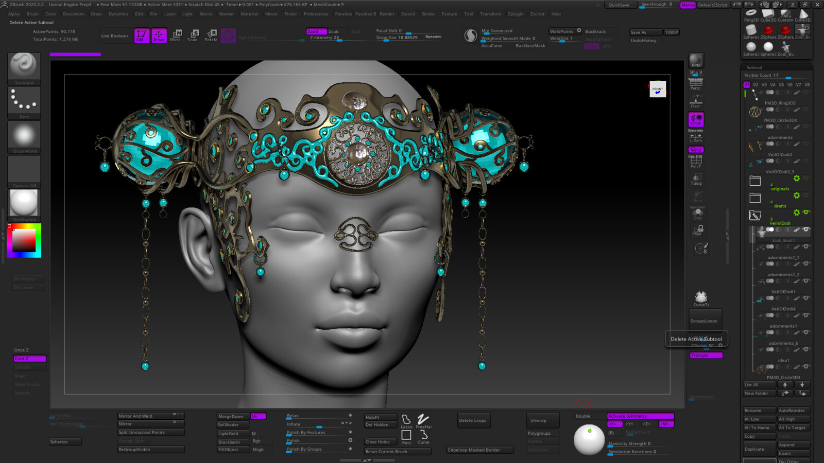The width and height of the screenshot is (824, 463).
Task: Select the CurveTube brush icon
Action: (x=701, y=299)
